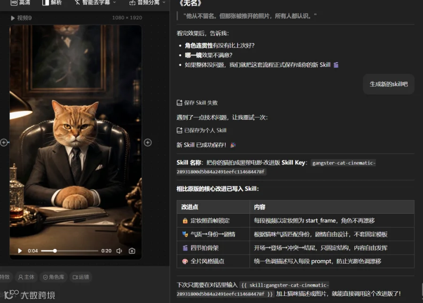Play the cat video
This screenshot has height=303, width=423.
point(20,251)
